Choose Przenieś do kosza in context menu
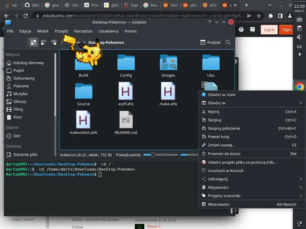 252,154
